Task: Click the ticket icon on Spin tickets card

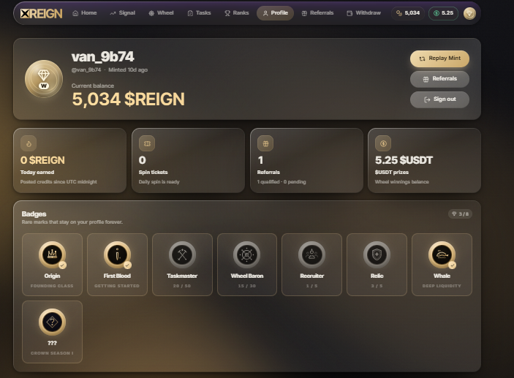Action: click(147, 143)
